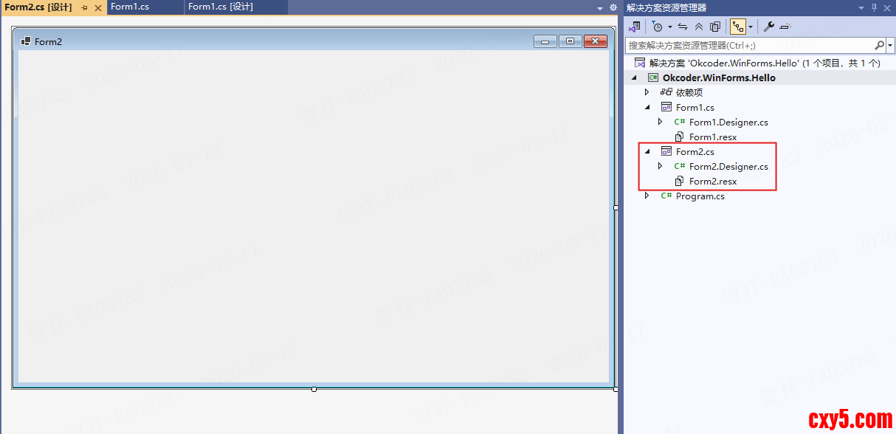Click the Form2.cs form icon in tree
This screenshot has width=896, height=434.
click(x=666, y=151)
